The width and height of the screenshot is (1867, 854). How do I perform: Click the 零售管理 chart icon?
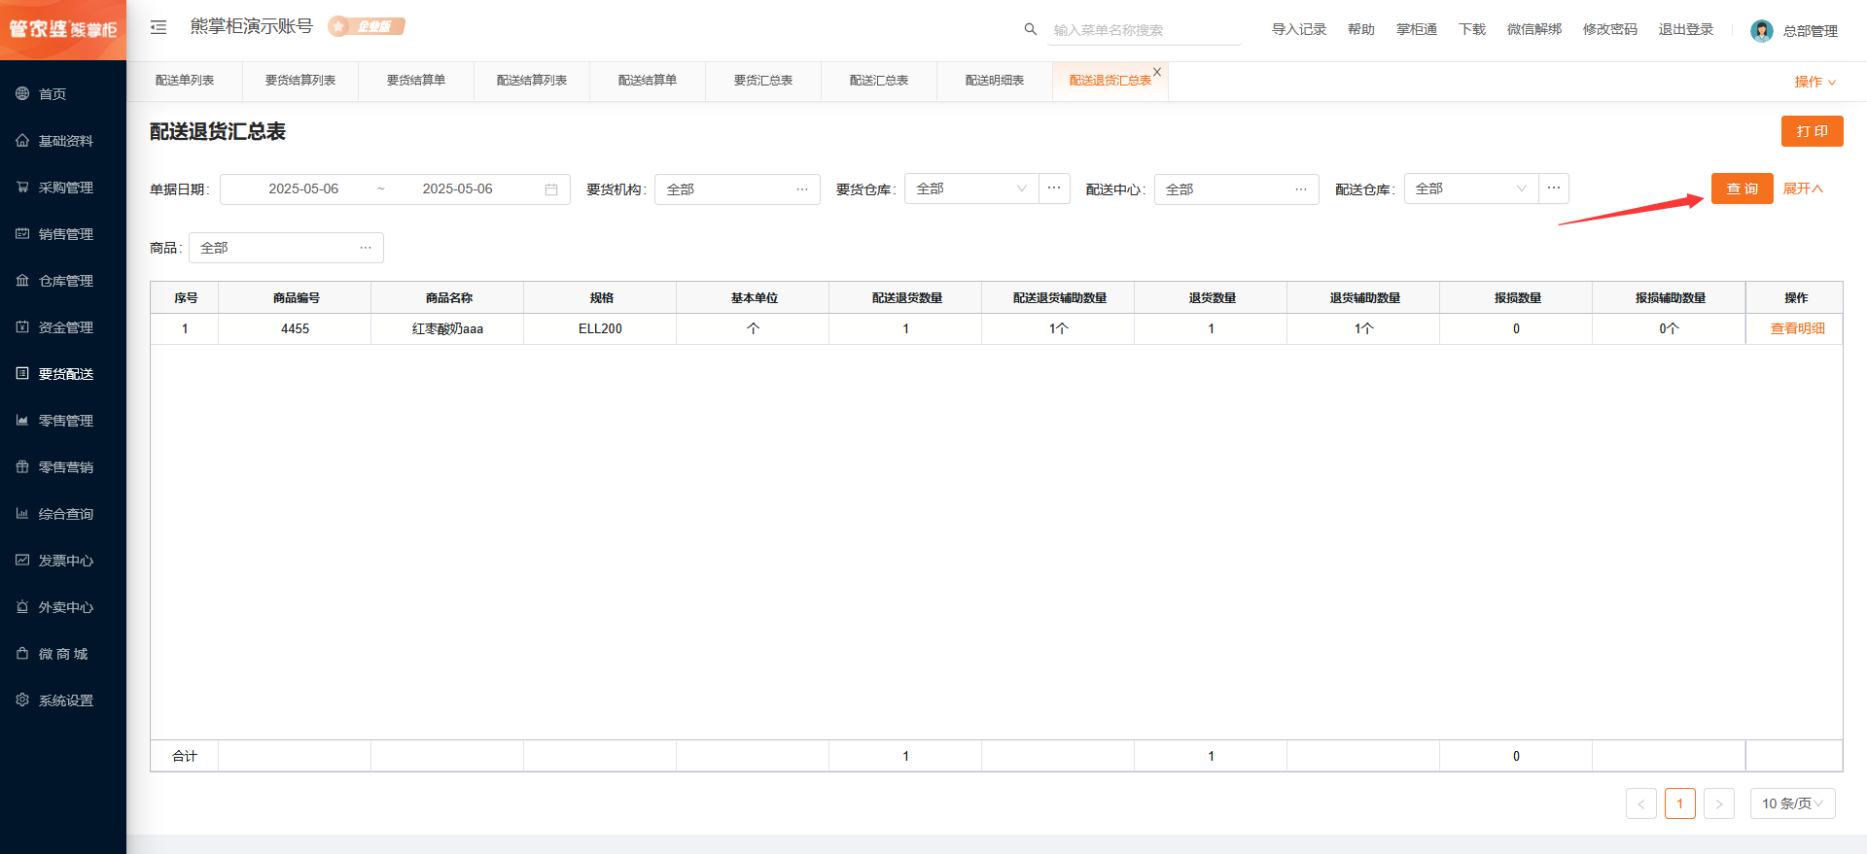coord(22,420)
